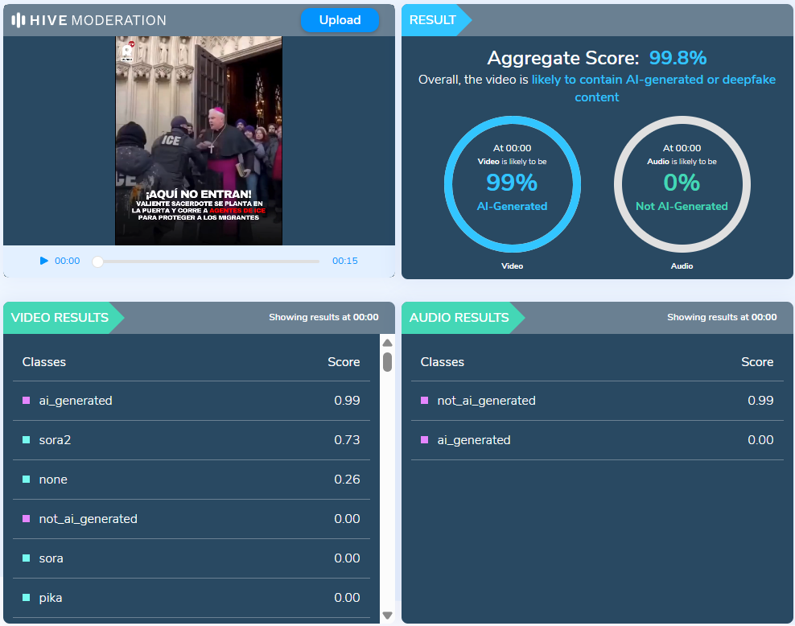The width and height of the screenshot is (795, 626).
Task: Click the audio not_ai_generated class marker
Action: (425, 401)
